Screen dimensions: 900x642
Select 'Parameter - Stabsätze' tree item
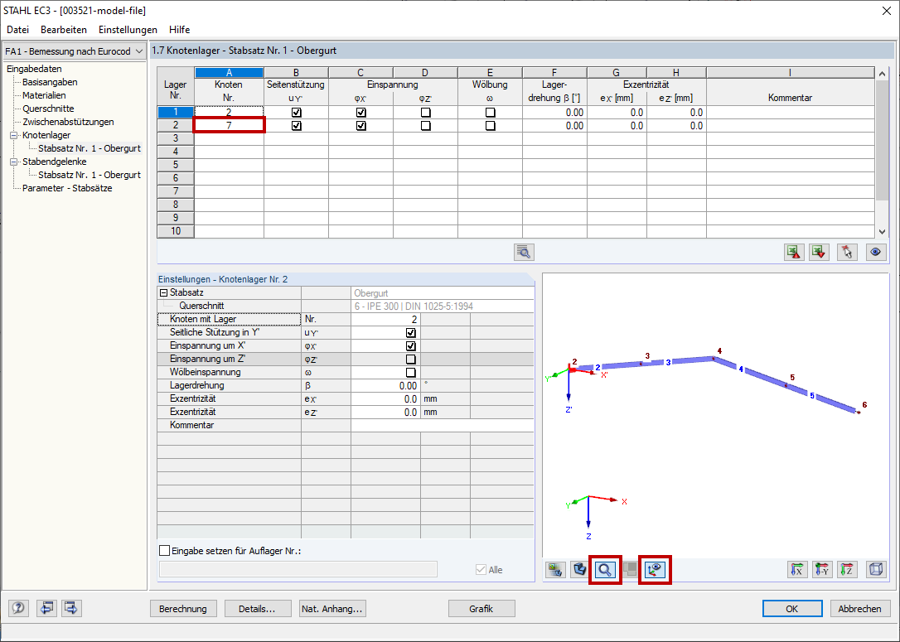(x=67, y=188)
